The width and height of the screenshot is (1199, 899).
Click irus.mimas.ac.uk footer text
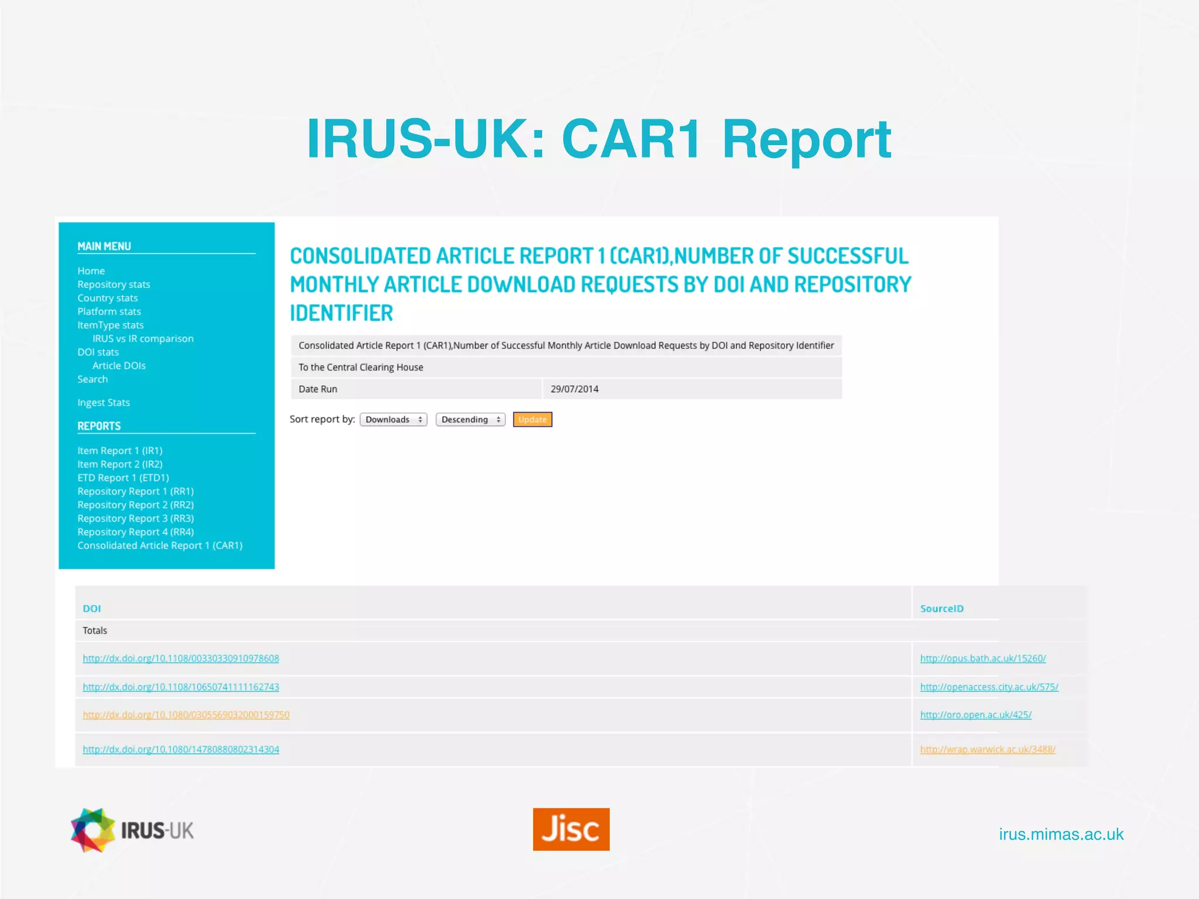pos(1061,834)
